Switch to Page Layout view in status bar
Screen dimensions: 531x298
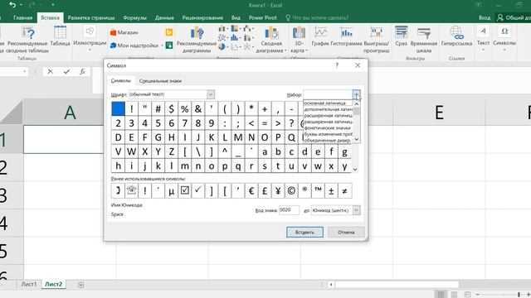click(454, 295)
